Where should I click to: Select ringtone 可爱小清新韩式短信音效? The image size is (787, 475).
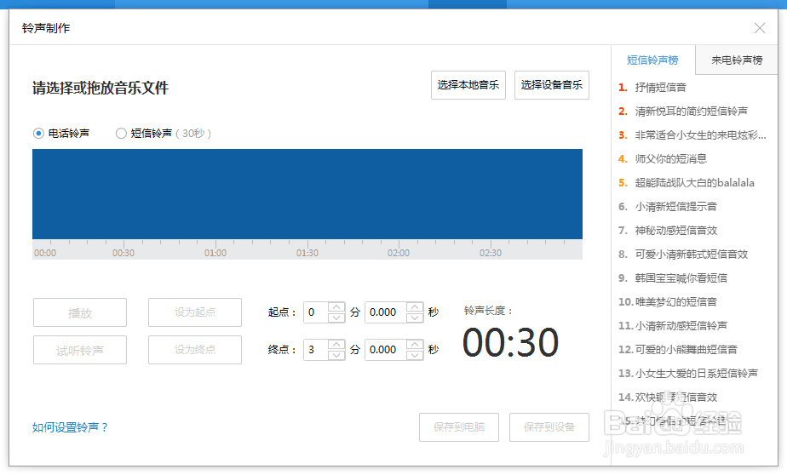pyautogui.click(x=691, y=255)
